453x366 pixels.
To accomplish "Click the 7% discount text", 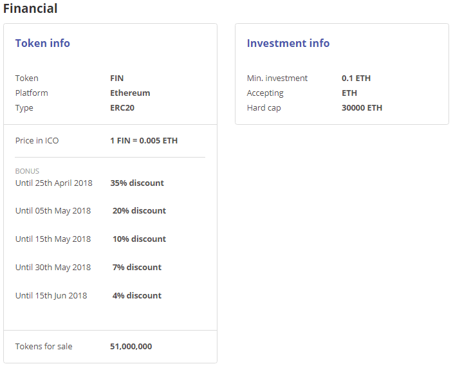I will coord(137,267).
